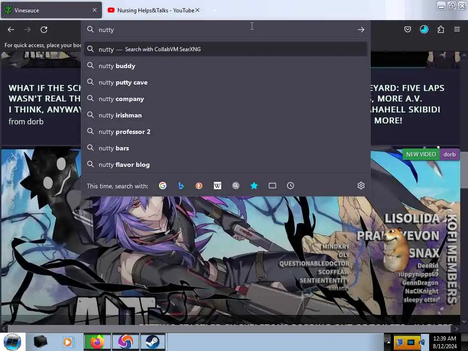Search in Bookmarks via star icon
Image resolution: width=468 pixels, height=351 pixels.
[254, 186]
